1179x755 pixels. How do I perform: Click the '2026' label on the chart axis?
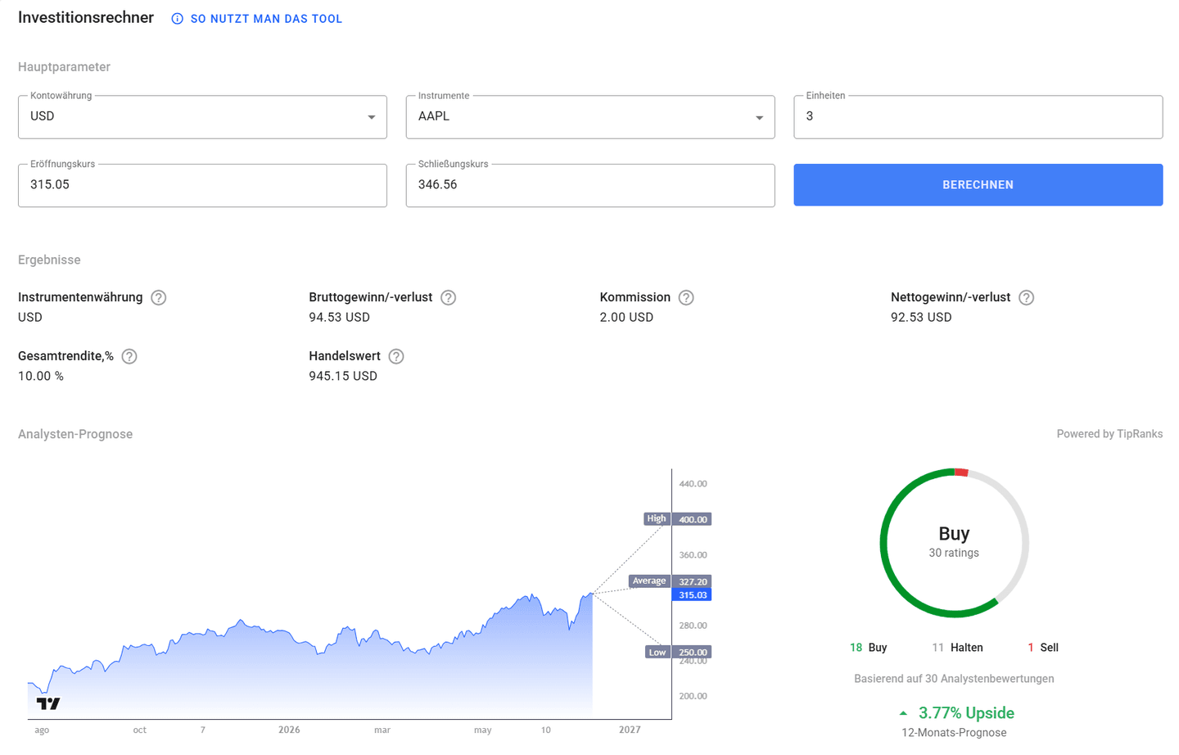pyautogui.click(x=289, y=730)
